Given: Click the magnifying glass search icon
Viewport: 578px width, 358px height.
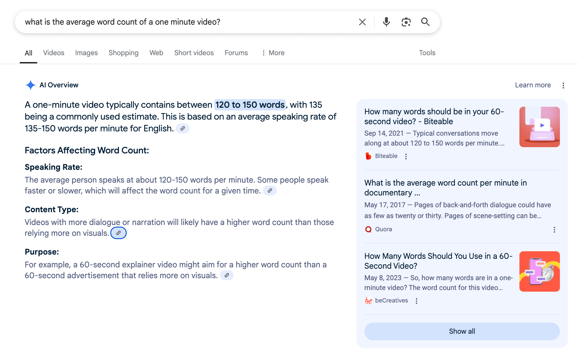Looking at the screenshot, I should 425,22.
